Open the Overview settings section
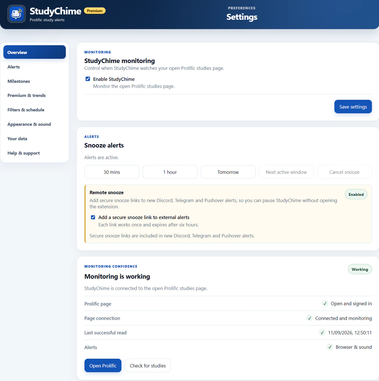This screenshot has width=379, height=381. 34,52
